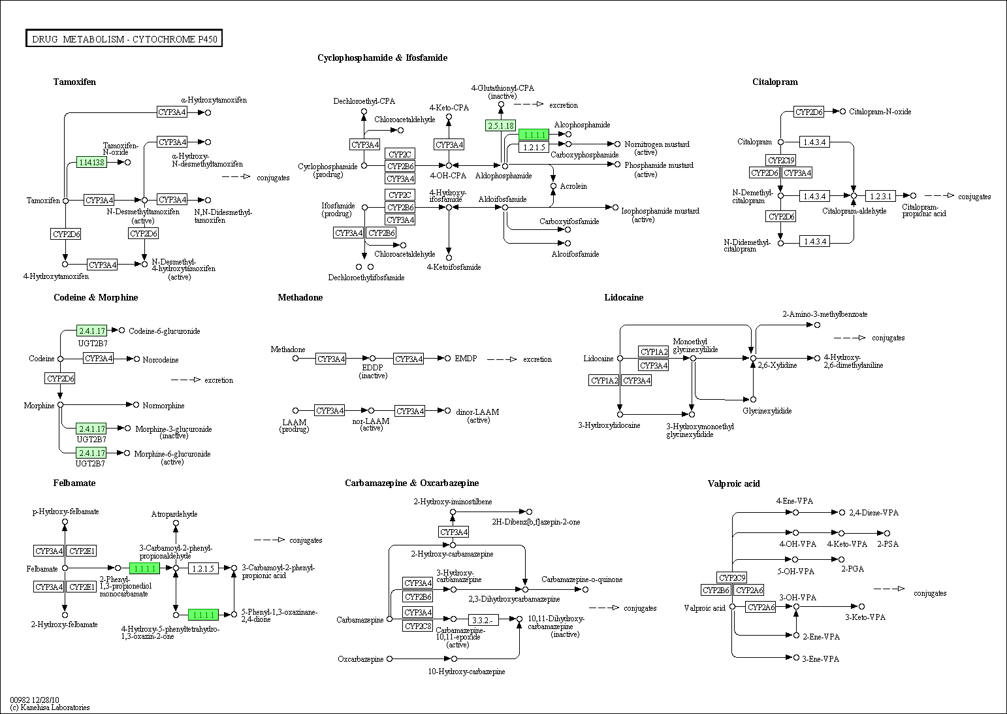Screen dimensions: 1007x714
Task: Click the Citalopram-aldehyde compound circle
Action: [x=853, y=195]
